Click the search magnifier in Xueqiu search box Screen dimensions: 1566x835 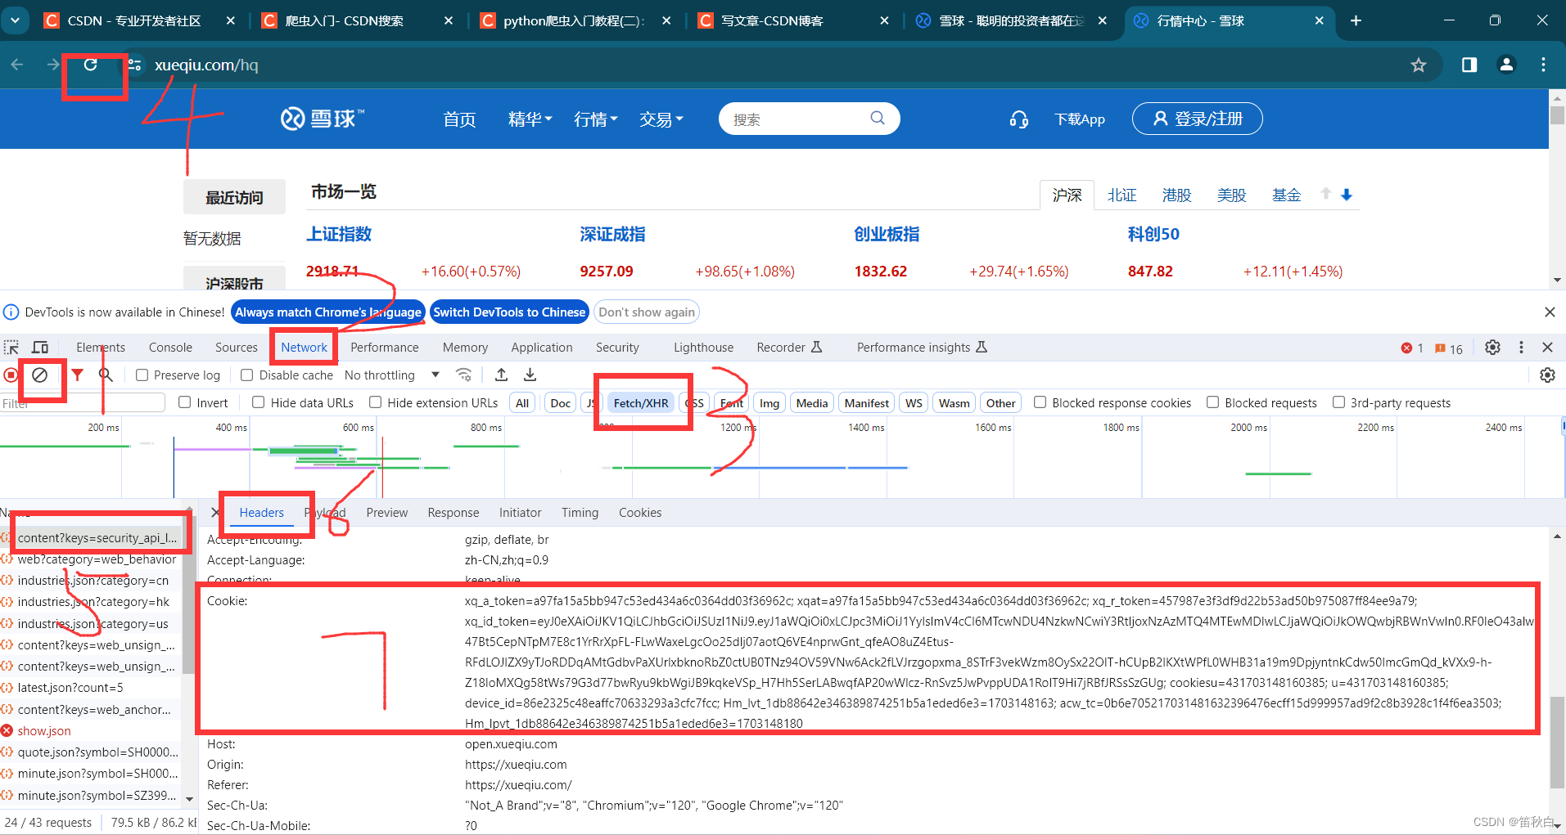878,118
